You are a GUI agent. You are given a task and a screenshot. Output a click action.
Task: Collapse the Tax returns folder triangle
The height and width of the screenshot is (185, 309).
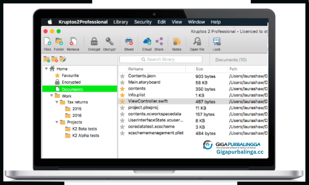(x=57, y=102)
